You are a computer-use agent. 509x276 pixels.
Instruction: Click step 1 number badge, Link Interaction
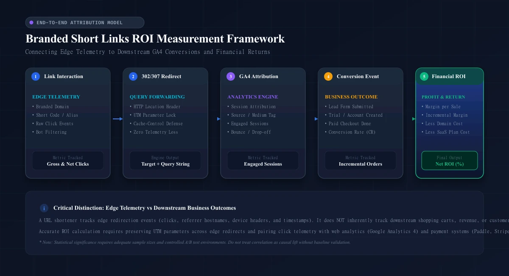coord(36,76)
